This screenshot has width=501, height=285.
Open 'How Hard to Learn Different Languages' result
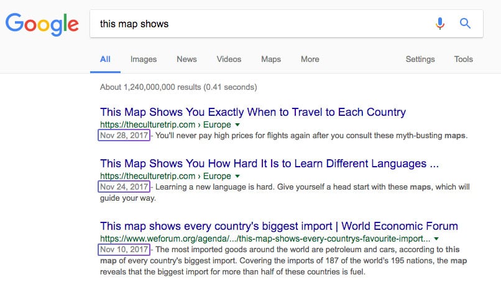(269, 164)
